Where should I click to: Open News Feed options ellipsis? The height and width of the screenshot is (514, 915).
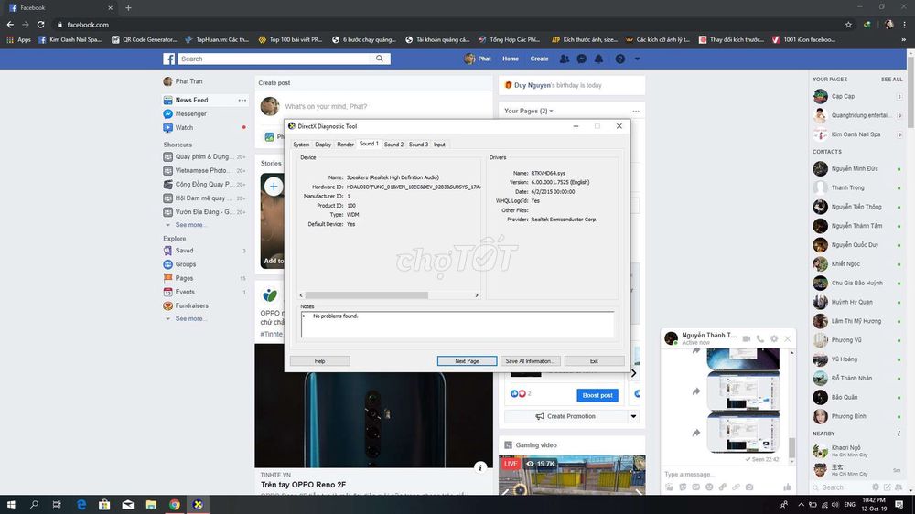pyautogui.click(x=242, y=101)
